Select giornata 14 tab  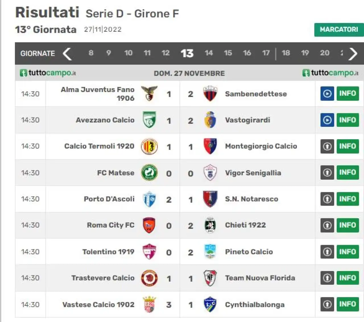pos(209,53)
